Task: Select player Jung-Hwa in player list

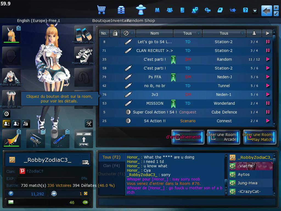Action: pyautogui.click(x=251, y=183)
